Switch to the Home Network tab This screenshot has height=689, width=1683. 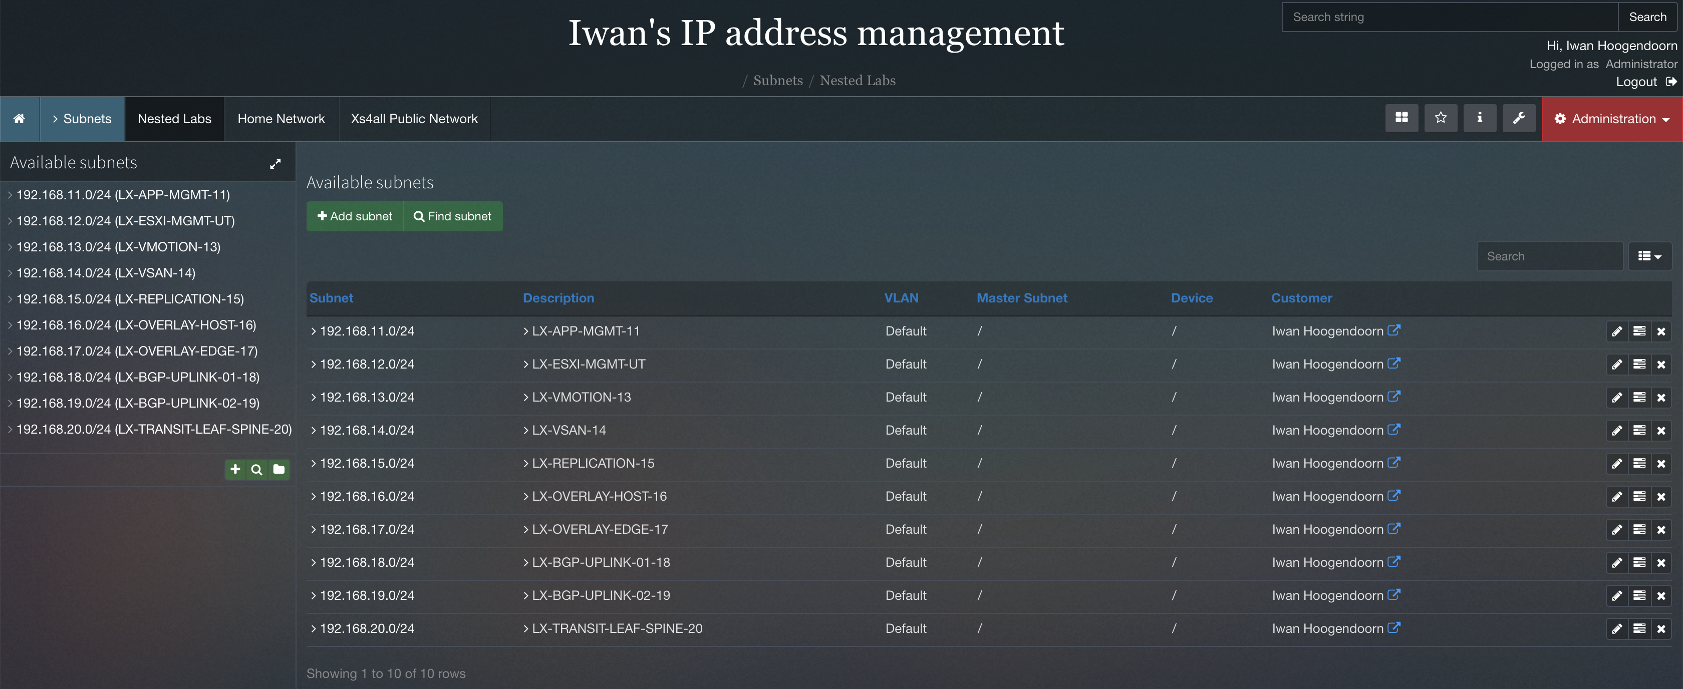click(x=281, y=119)
